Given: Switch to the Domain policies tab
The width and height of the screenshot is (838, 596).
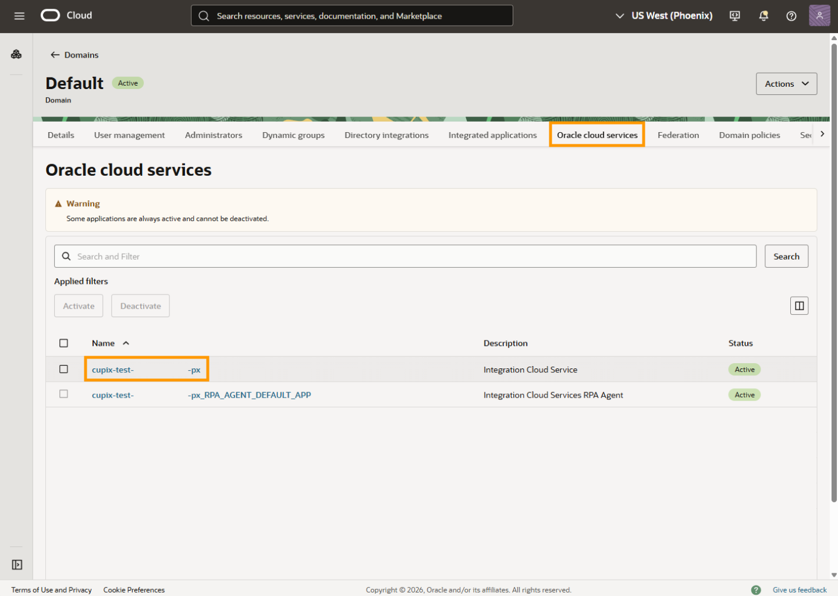Looking at the screenshot, I should [x=750, y=135].
